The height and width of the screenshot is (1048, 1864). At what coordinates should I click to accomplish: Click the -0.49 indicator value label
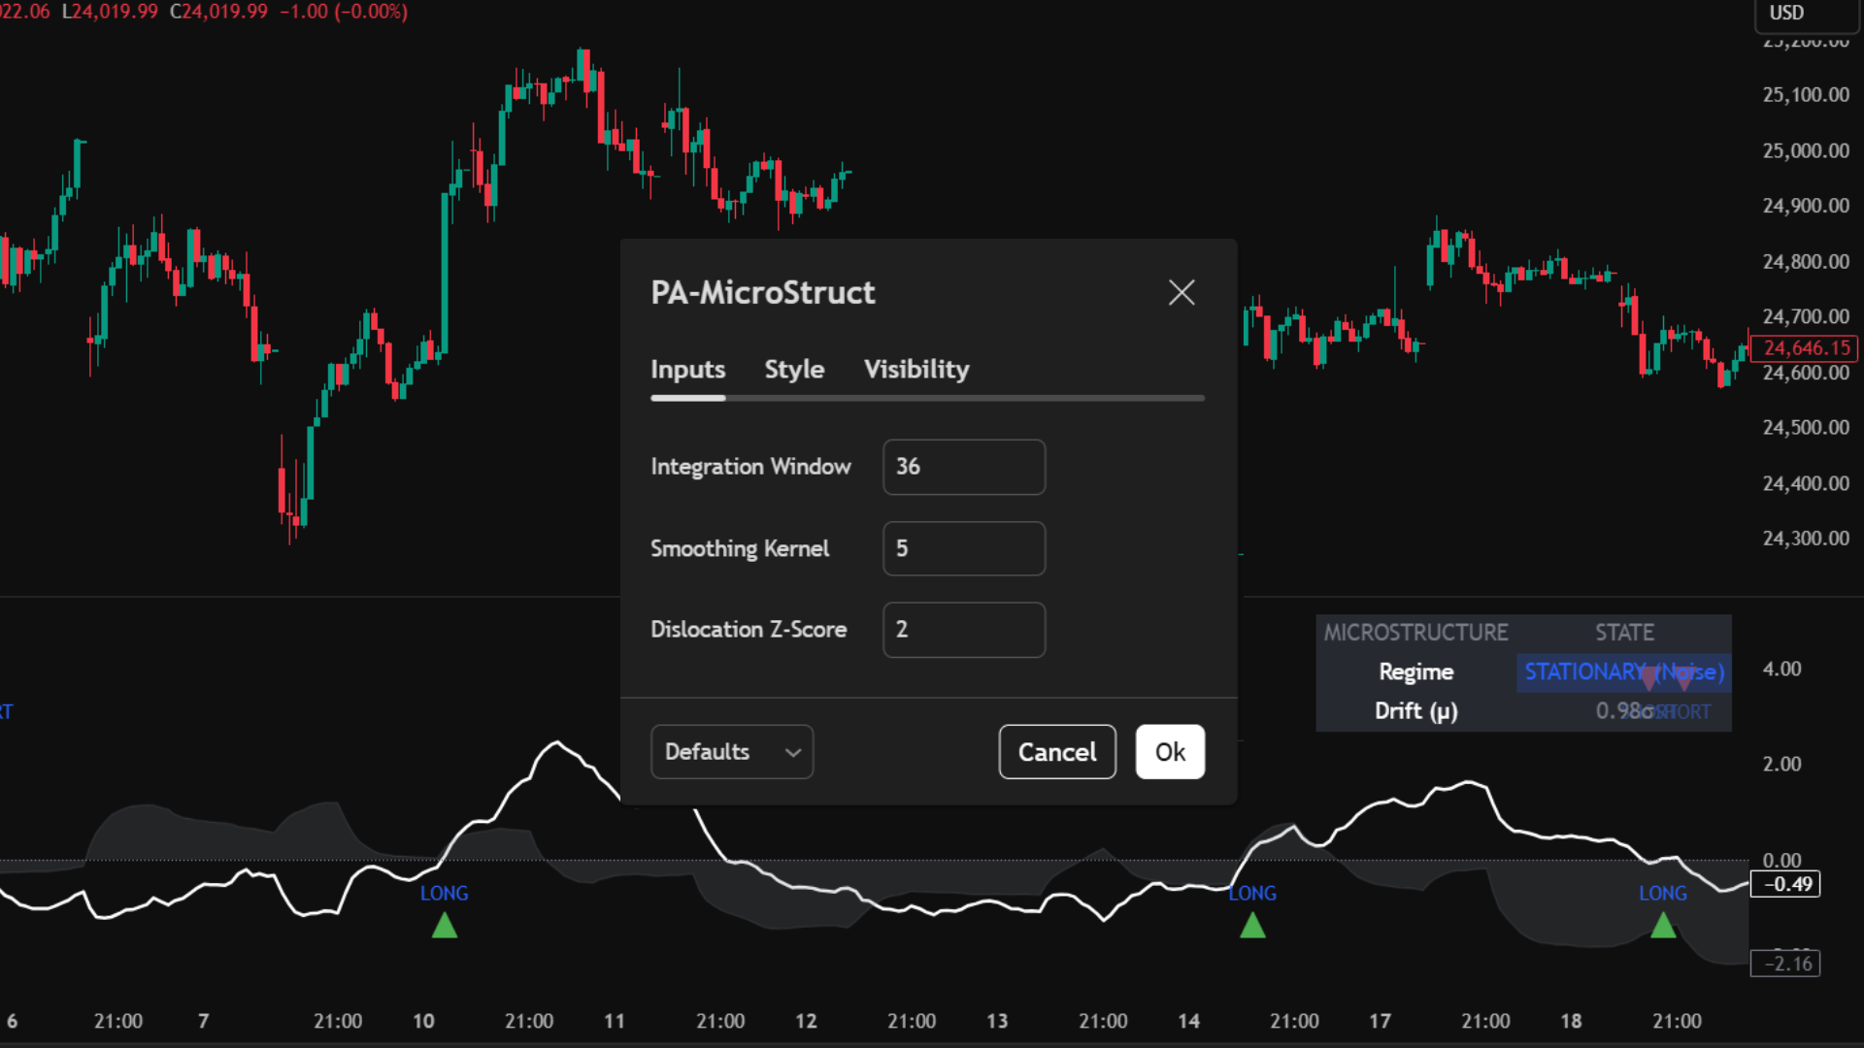1785,884
